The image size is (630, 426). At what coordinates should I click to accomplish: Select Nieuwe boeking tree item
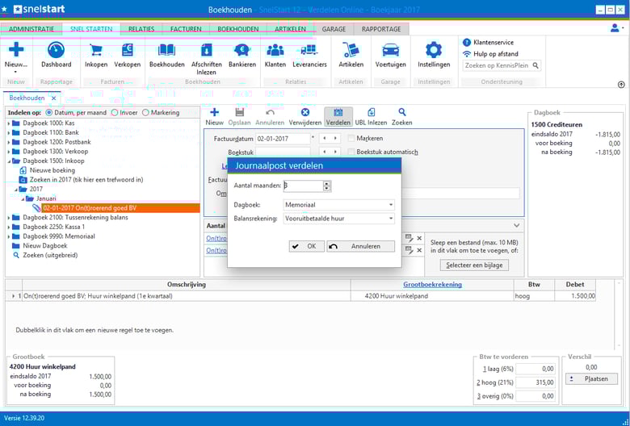[52, 170]
